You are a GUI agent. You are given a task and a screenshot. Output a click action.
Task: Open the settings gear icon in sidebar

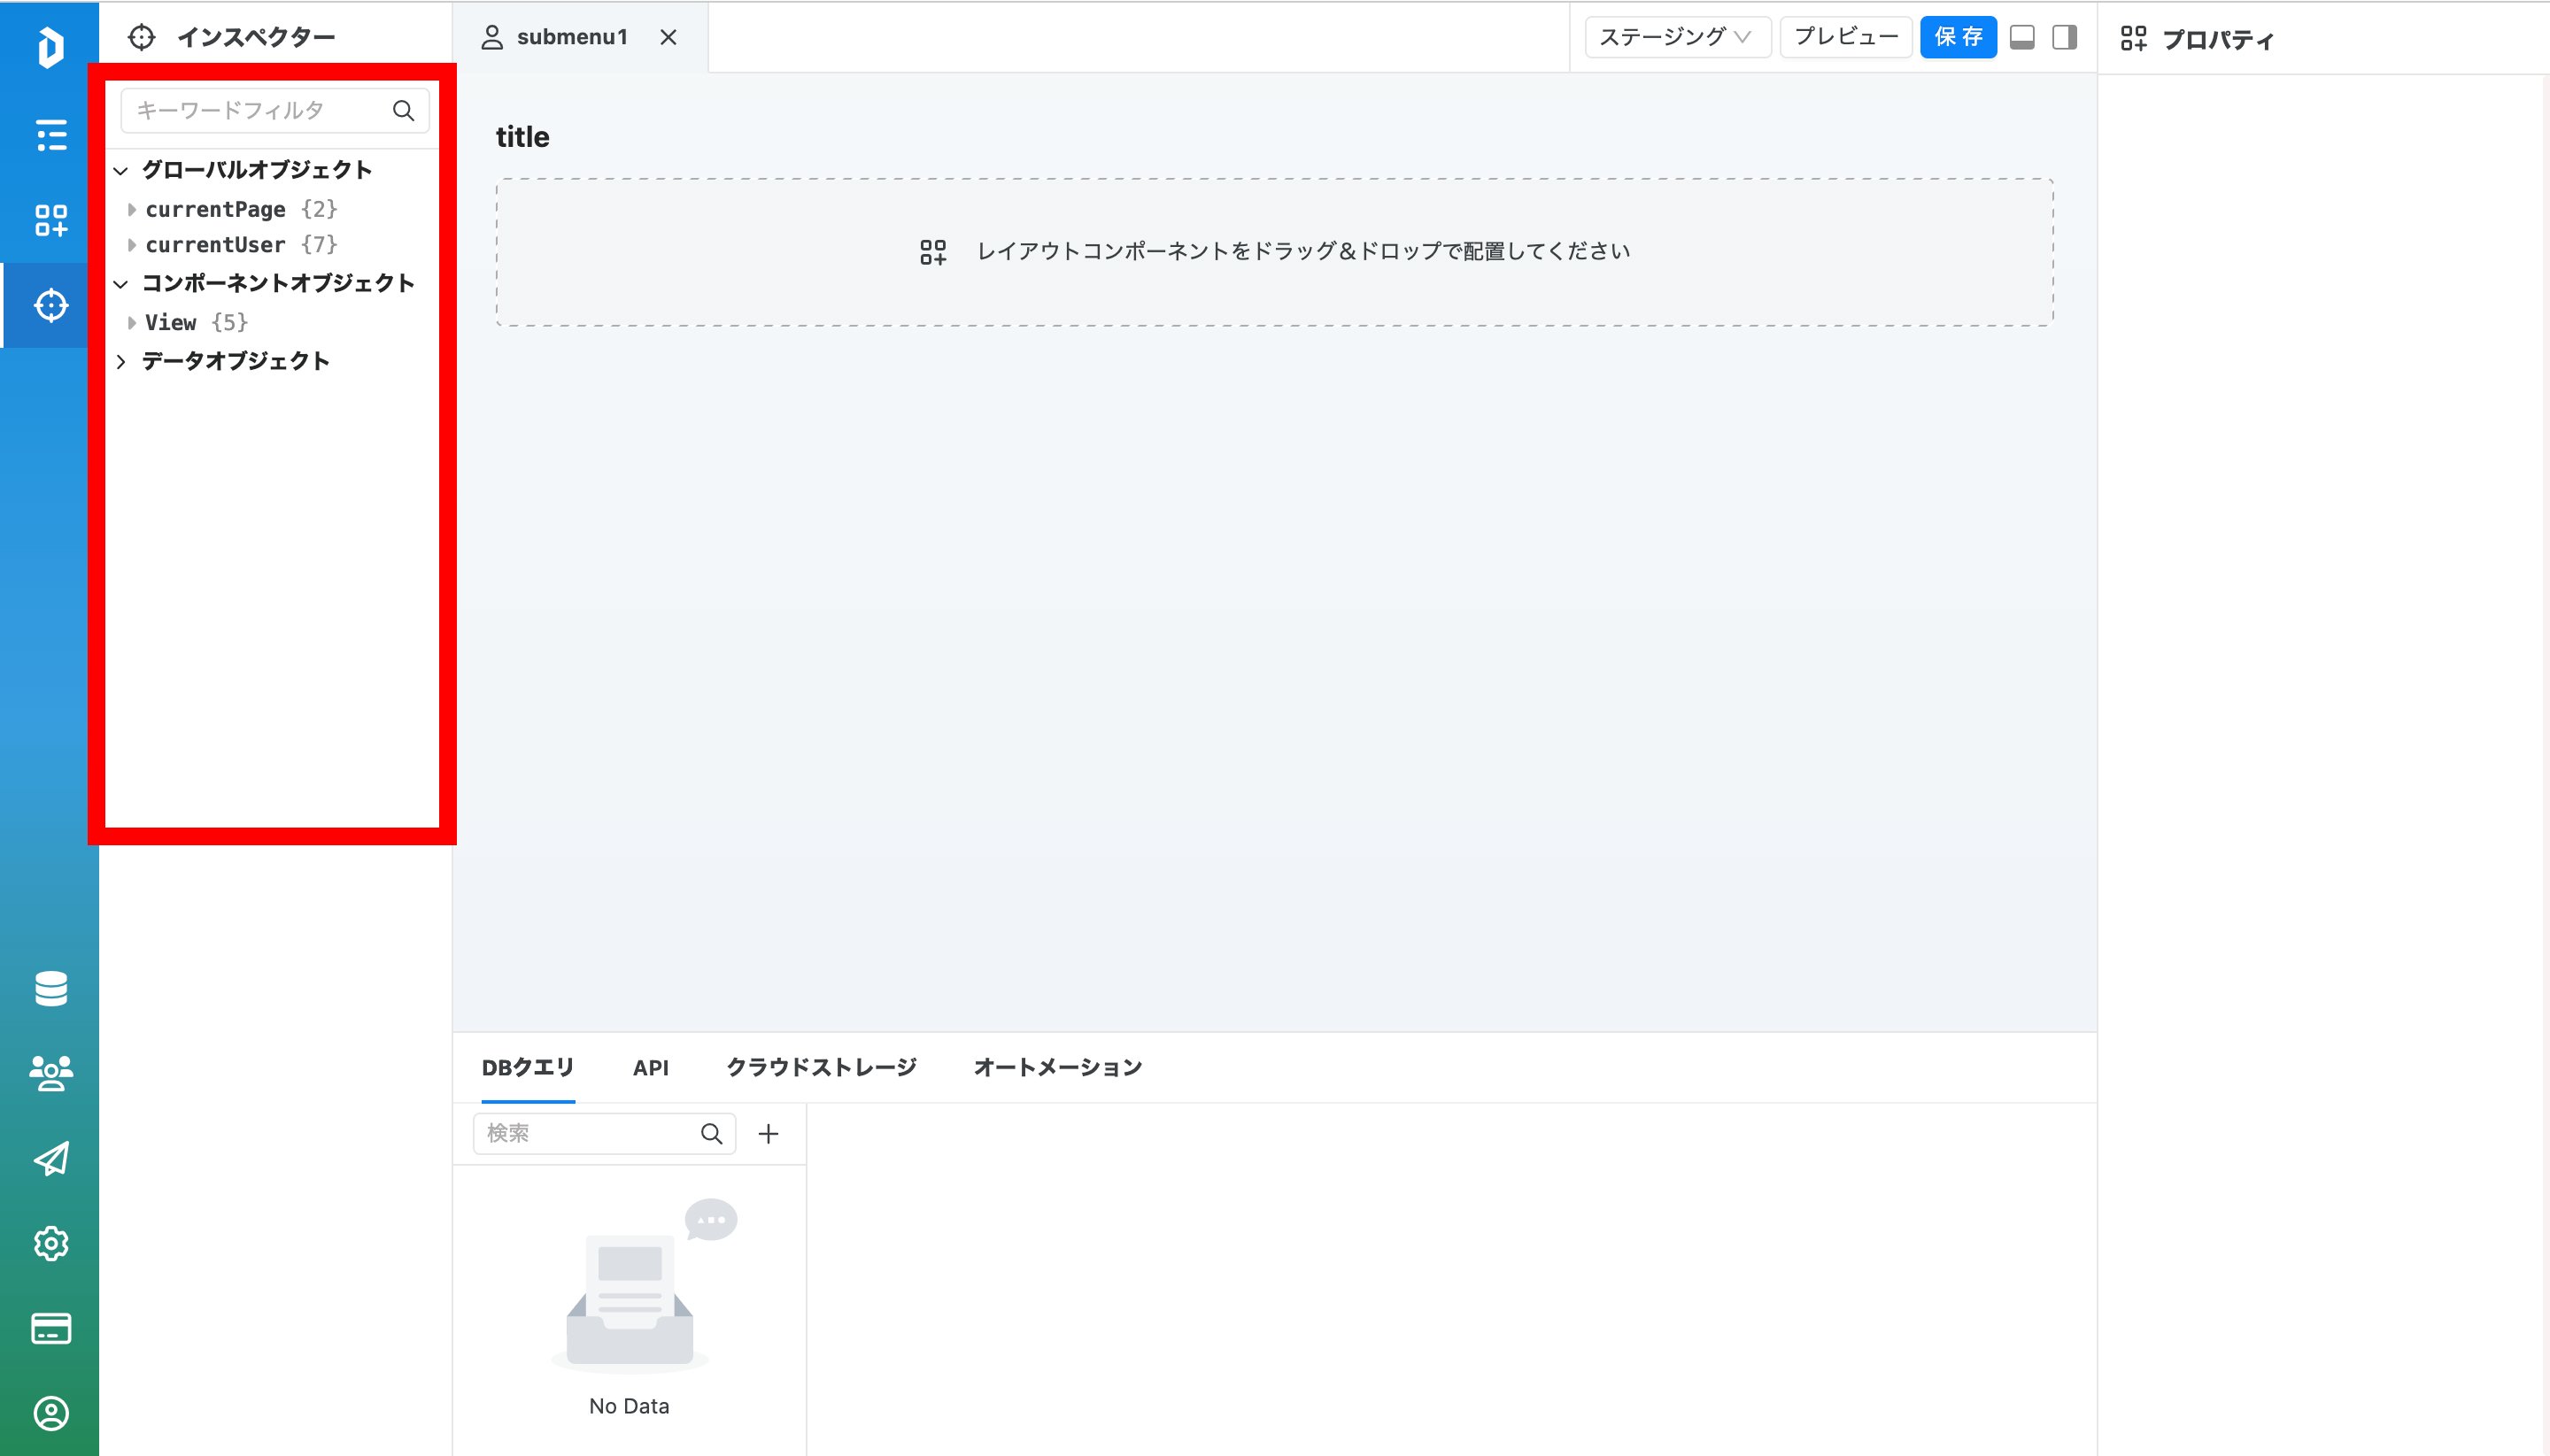(x=51, y=1243)
